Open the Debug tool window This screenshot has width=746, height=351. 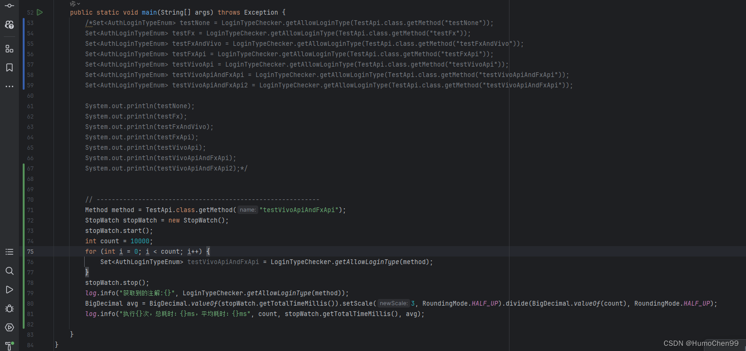tap(9, 308)
